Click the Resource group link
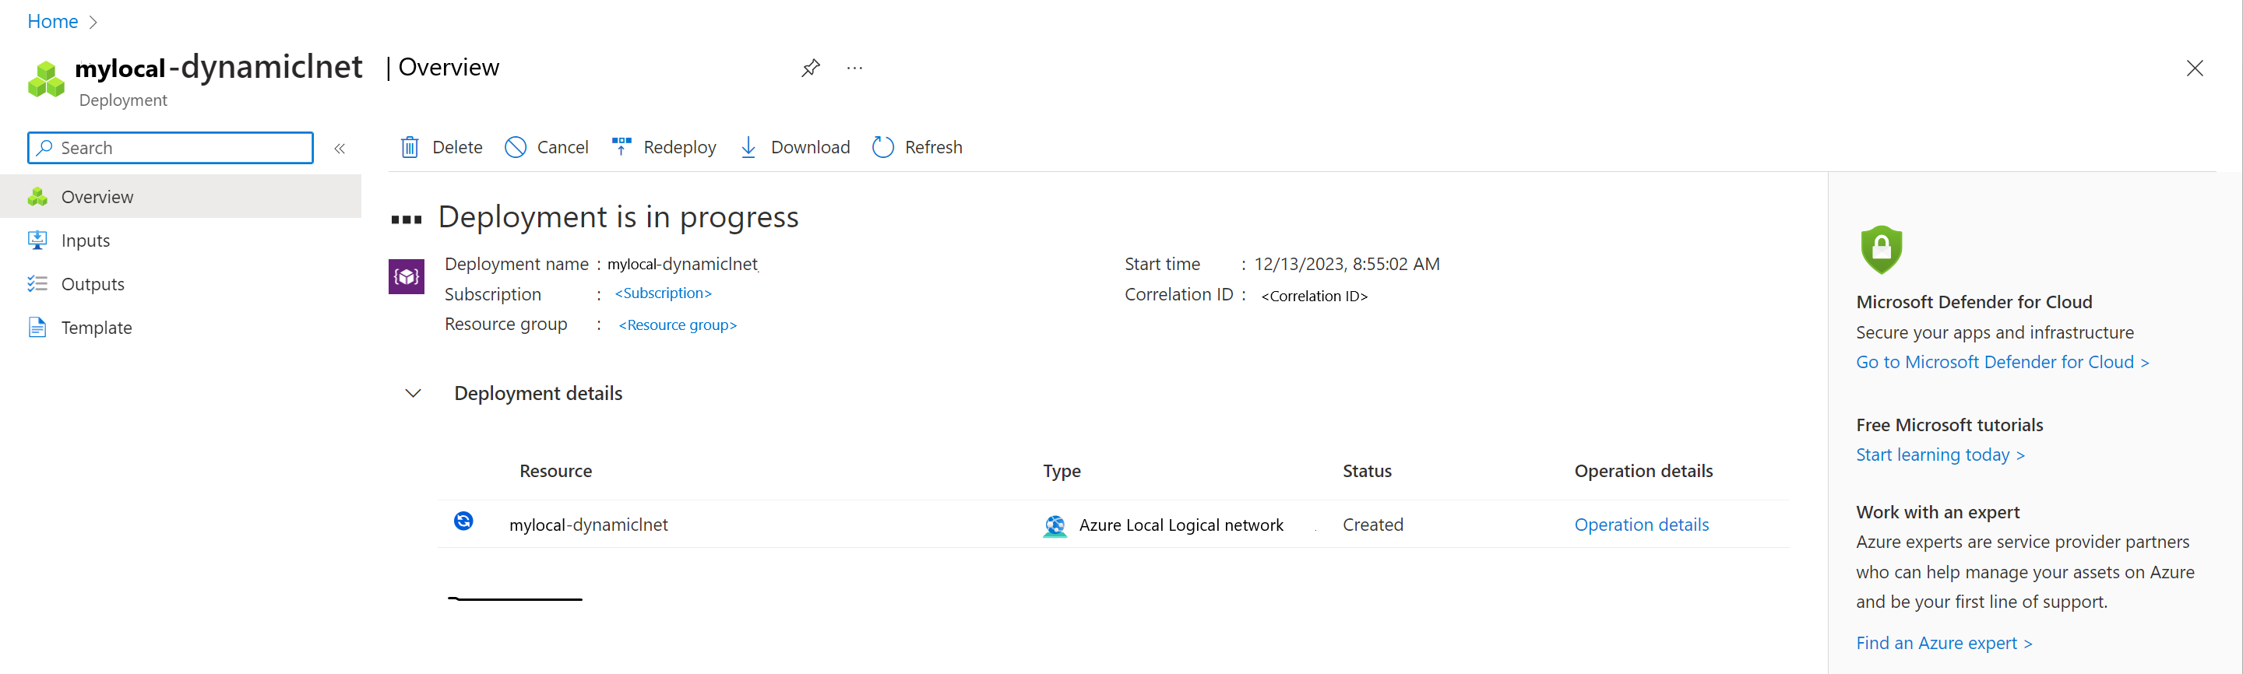 tap(678, 325)
